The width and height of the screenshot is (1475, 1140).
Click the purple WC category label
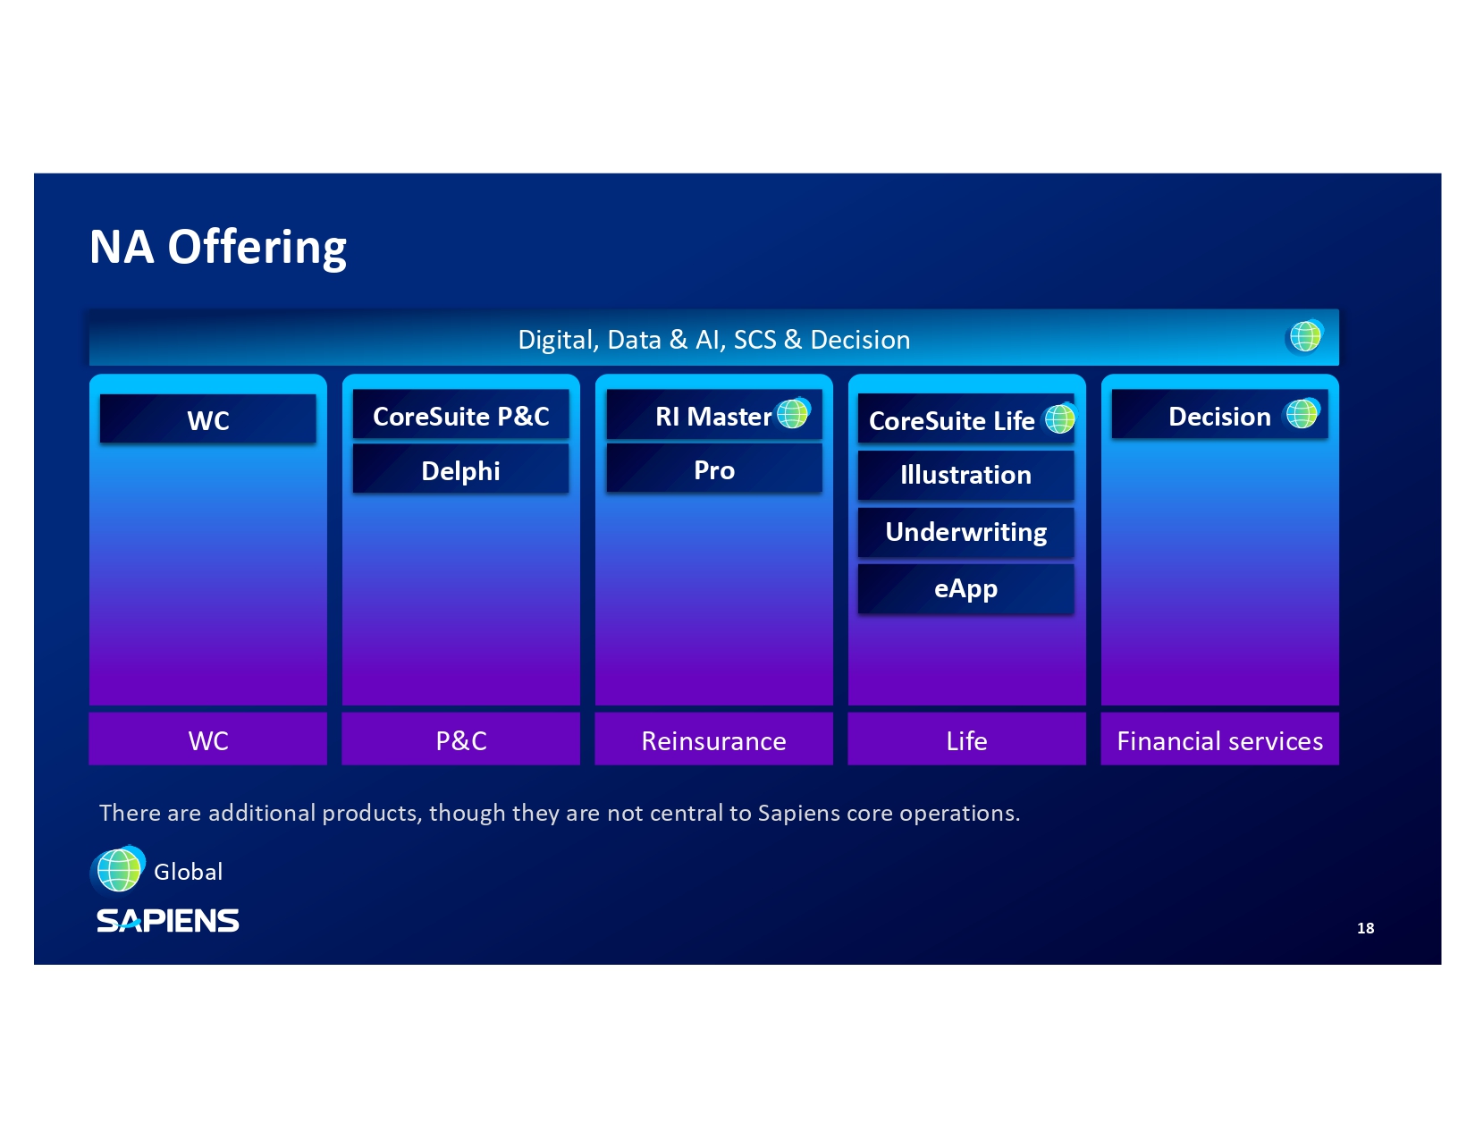pyautogui.click(x=207, y=740)
